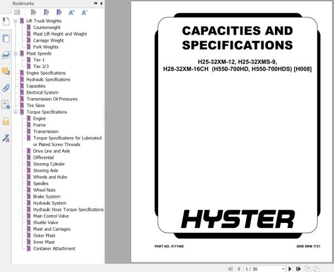Select the Mast Speeds bookmark label
This screenshot has width=334, height=272.
[39, 54]
